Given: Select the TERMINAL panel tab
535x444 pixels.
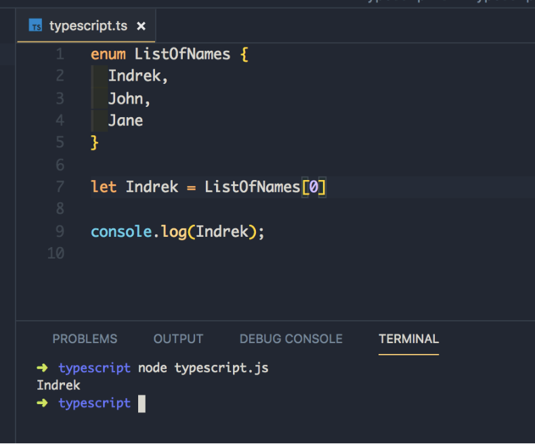Looking at the screenshot, I should pos(409,339).
